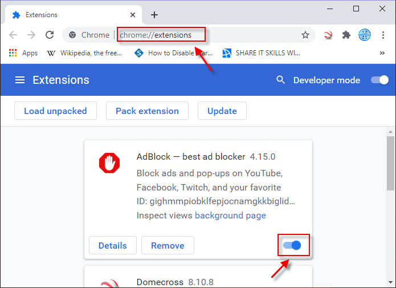Disable AdBlock with its toggle switch
This screenshot has width=396, height=288.
point(292,245)
